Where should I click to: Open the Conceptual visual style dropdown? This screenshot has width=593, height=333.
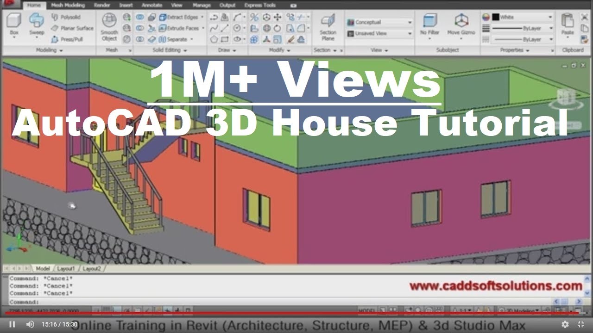(x=379, y=22)
